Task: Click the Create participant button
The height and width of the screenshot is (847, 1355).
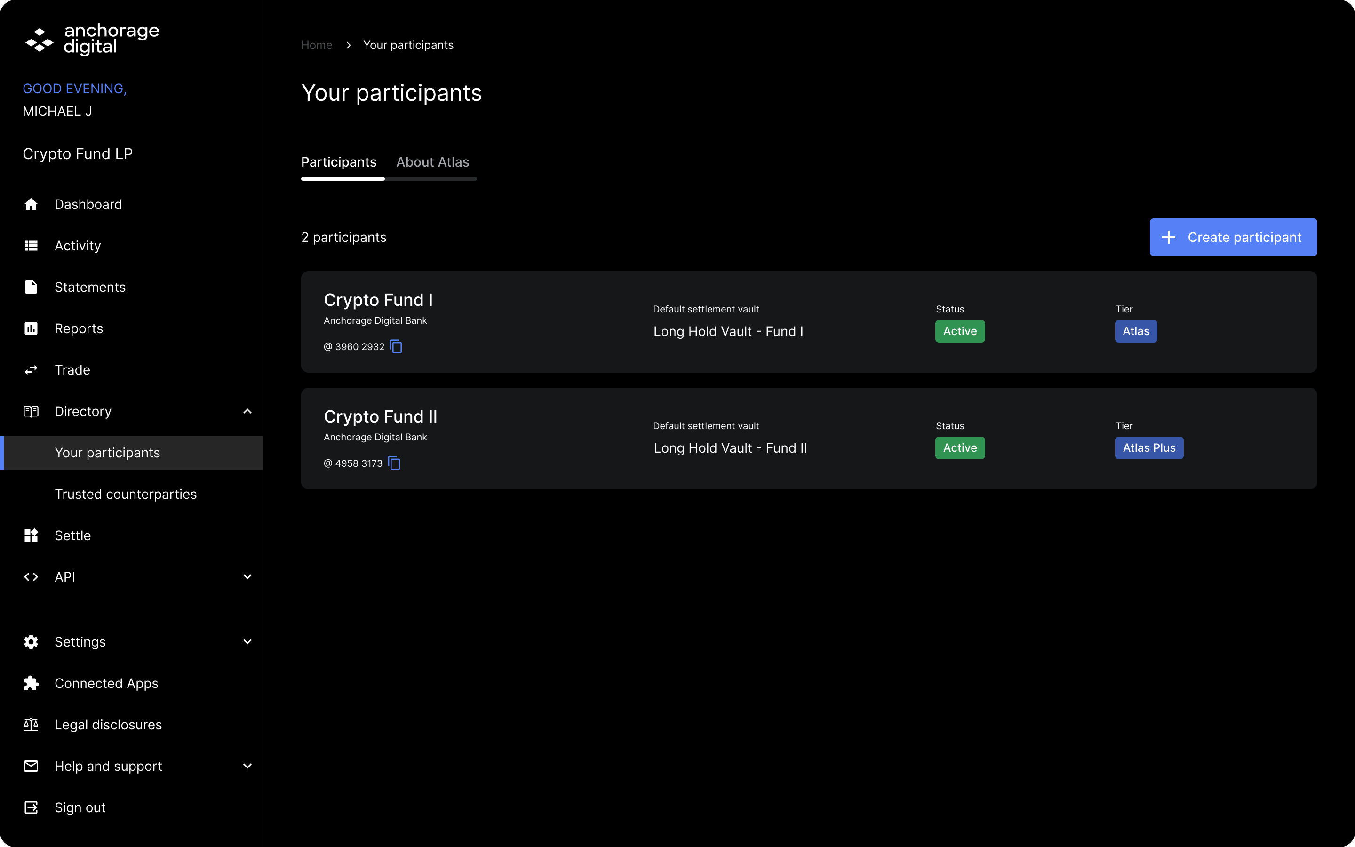Action: pyautogui.click(x=1234, y=238)
